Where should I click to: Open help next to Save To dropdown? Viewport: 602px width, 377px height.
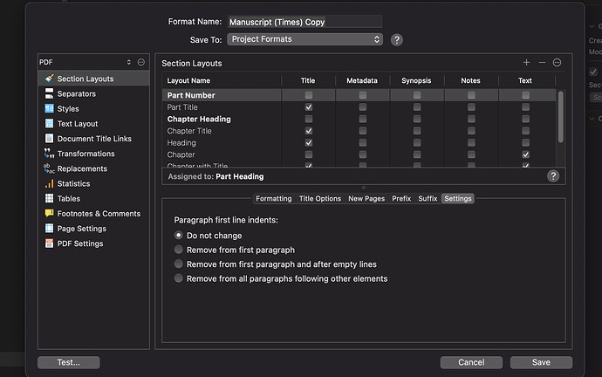point(397,39)
